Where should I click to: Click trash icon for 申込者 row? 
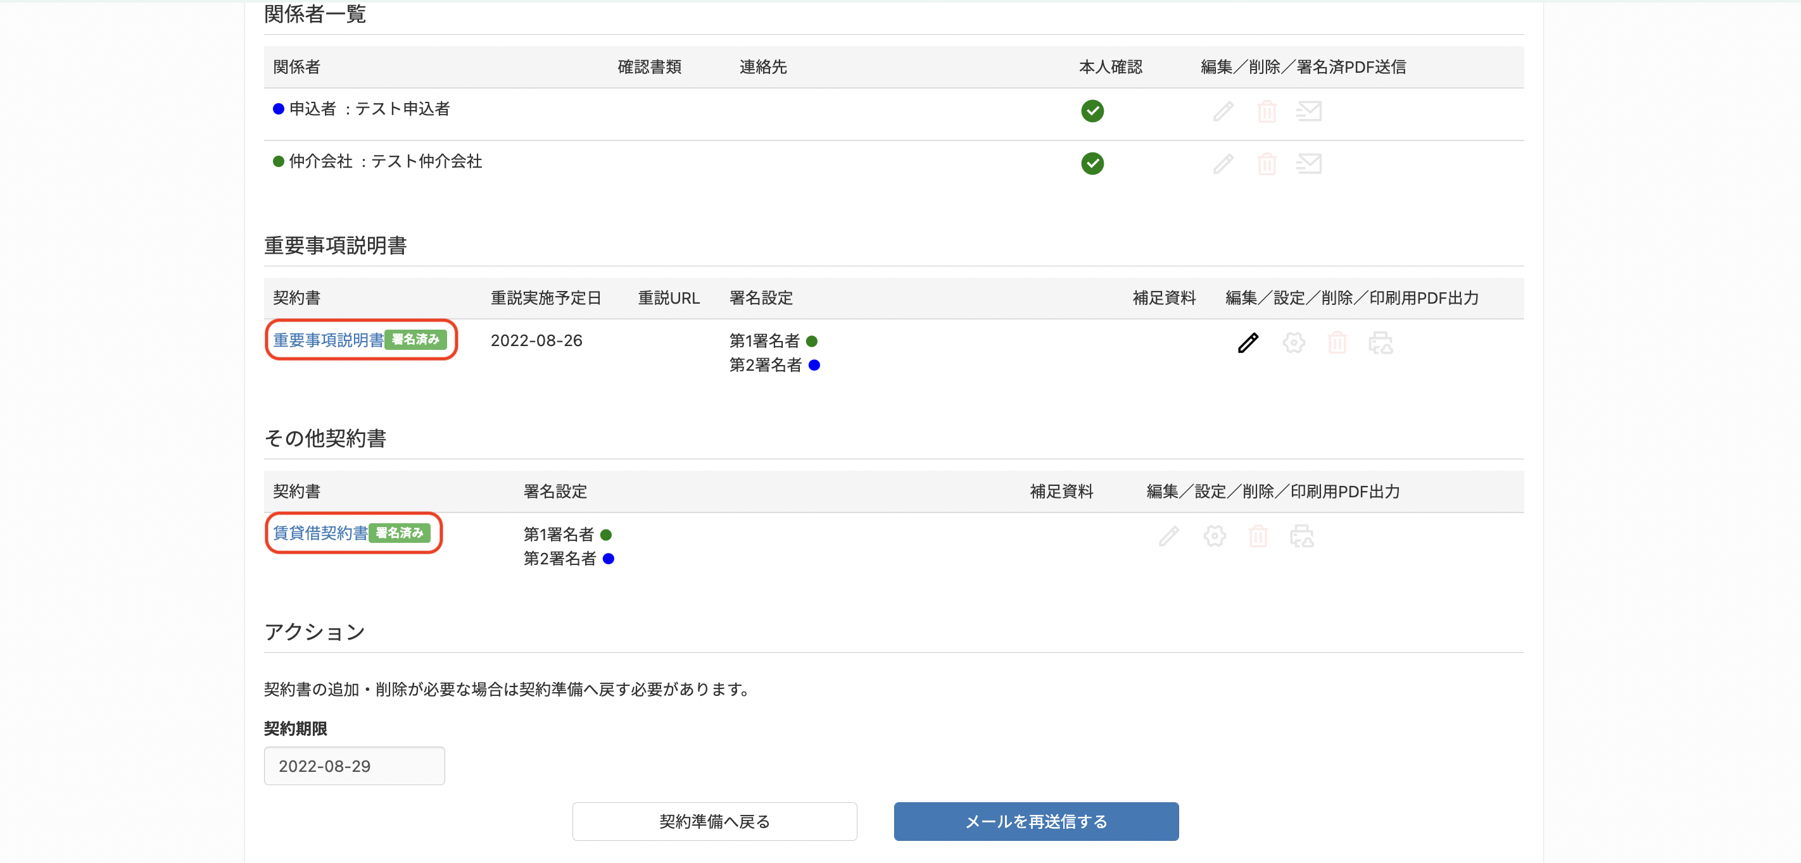pyautogui.click(x=1267, y=111)
